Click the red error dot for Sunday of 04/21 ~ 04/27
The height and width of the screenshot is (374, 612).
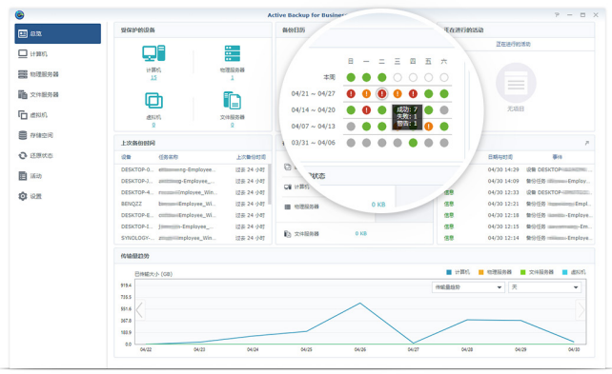click(351, 93)
